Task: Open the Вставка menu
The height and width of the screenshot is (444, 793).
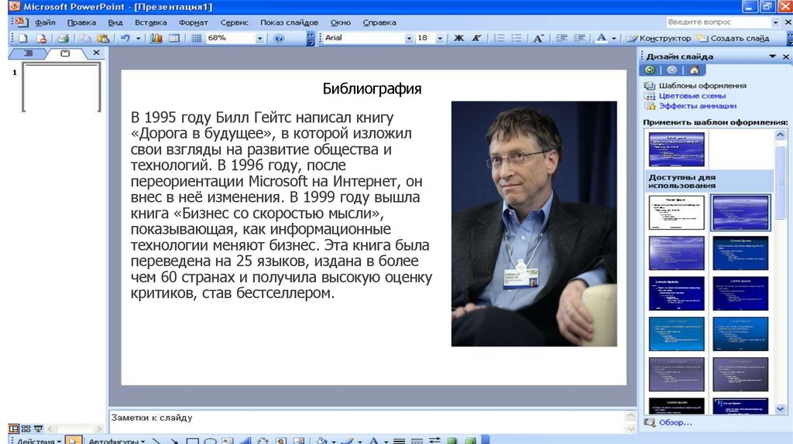Action: (x=151, y=22)
